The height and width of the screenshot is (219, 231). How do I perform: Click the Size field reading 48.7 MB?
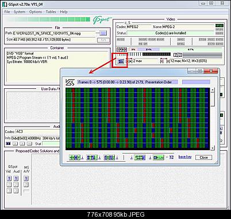54,40
